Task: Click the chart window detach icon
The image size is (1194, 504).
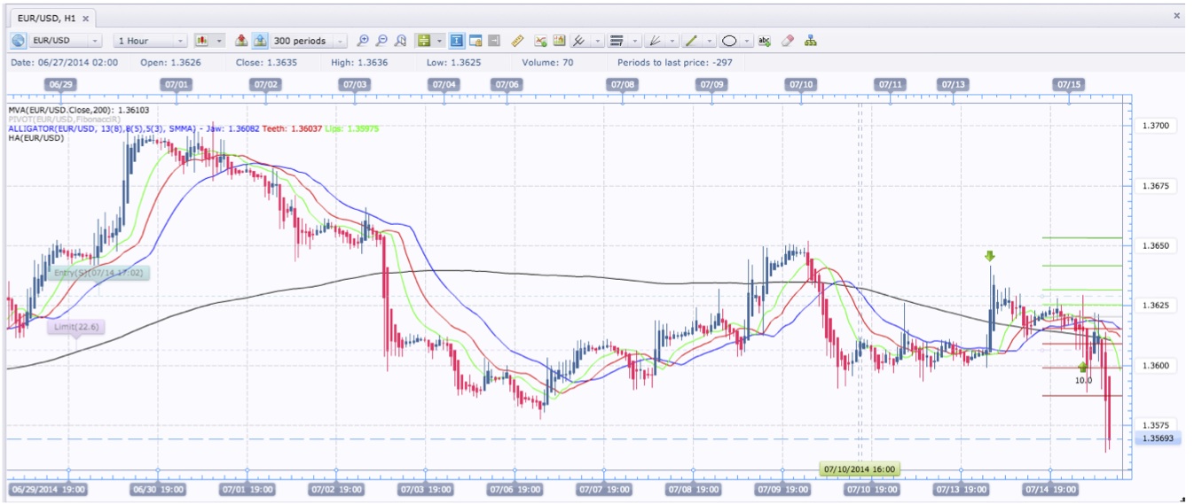Action: click(475, 41)
